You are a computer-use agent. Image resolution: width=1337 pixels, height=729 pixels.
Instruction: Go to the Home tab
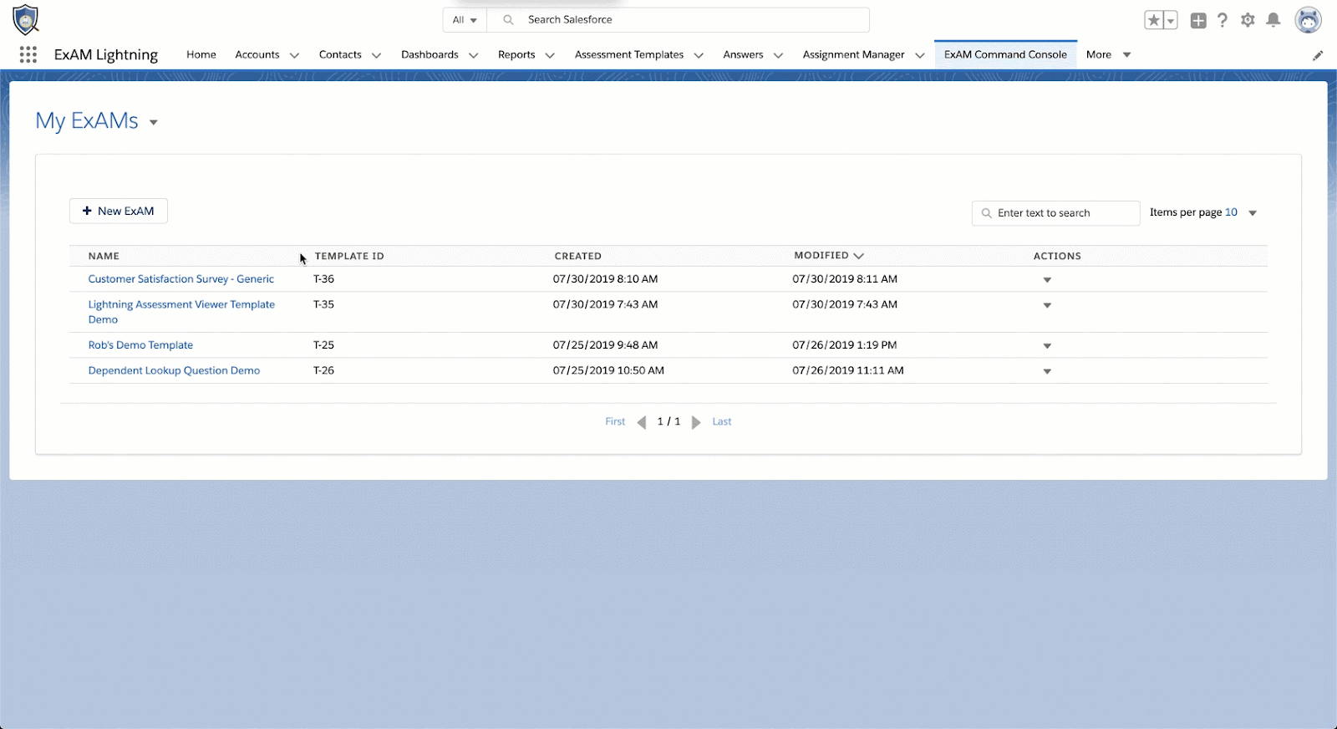201,55
